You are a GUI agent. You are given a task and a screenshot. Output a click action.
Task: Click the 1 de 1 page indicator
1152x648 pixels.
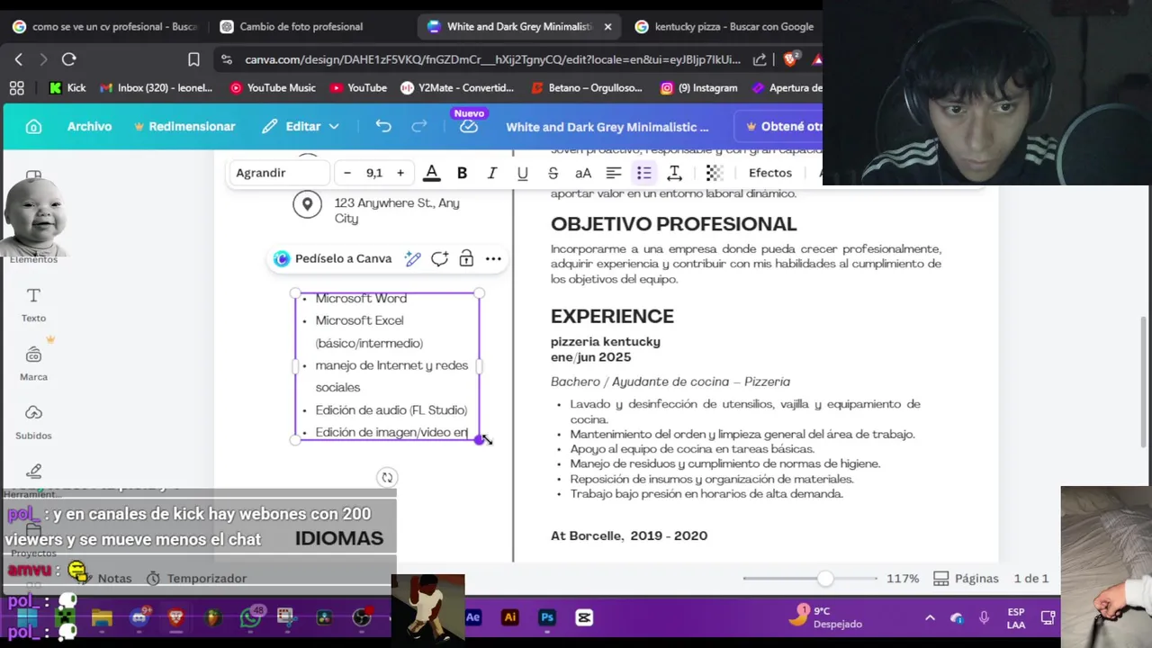(x=1031, y=579)
